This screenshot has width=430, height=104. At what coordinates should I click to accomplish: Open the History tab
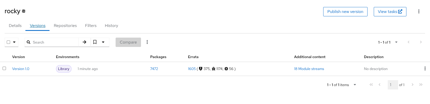click(x=111, y=26)
